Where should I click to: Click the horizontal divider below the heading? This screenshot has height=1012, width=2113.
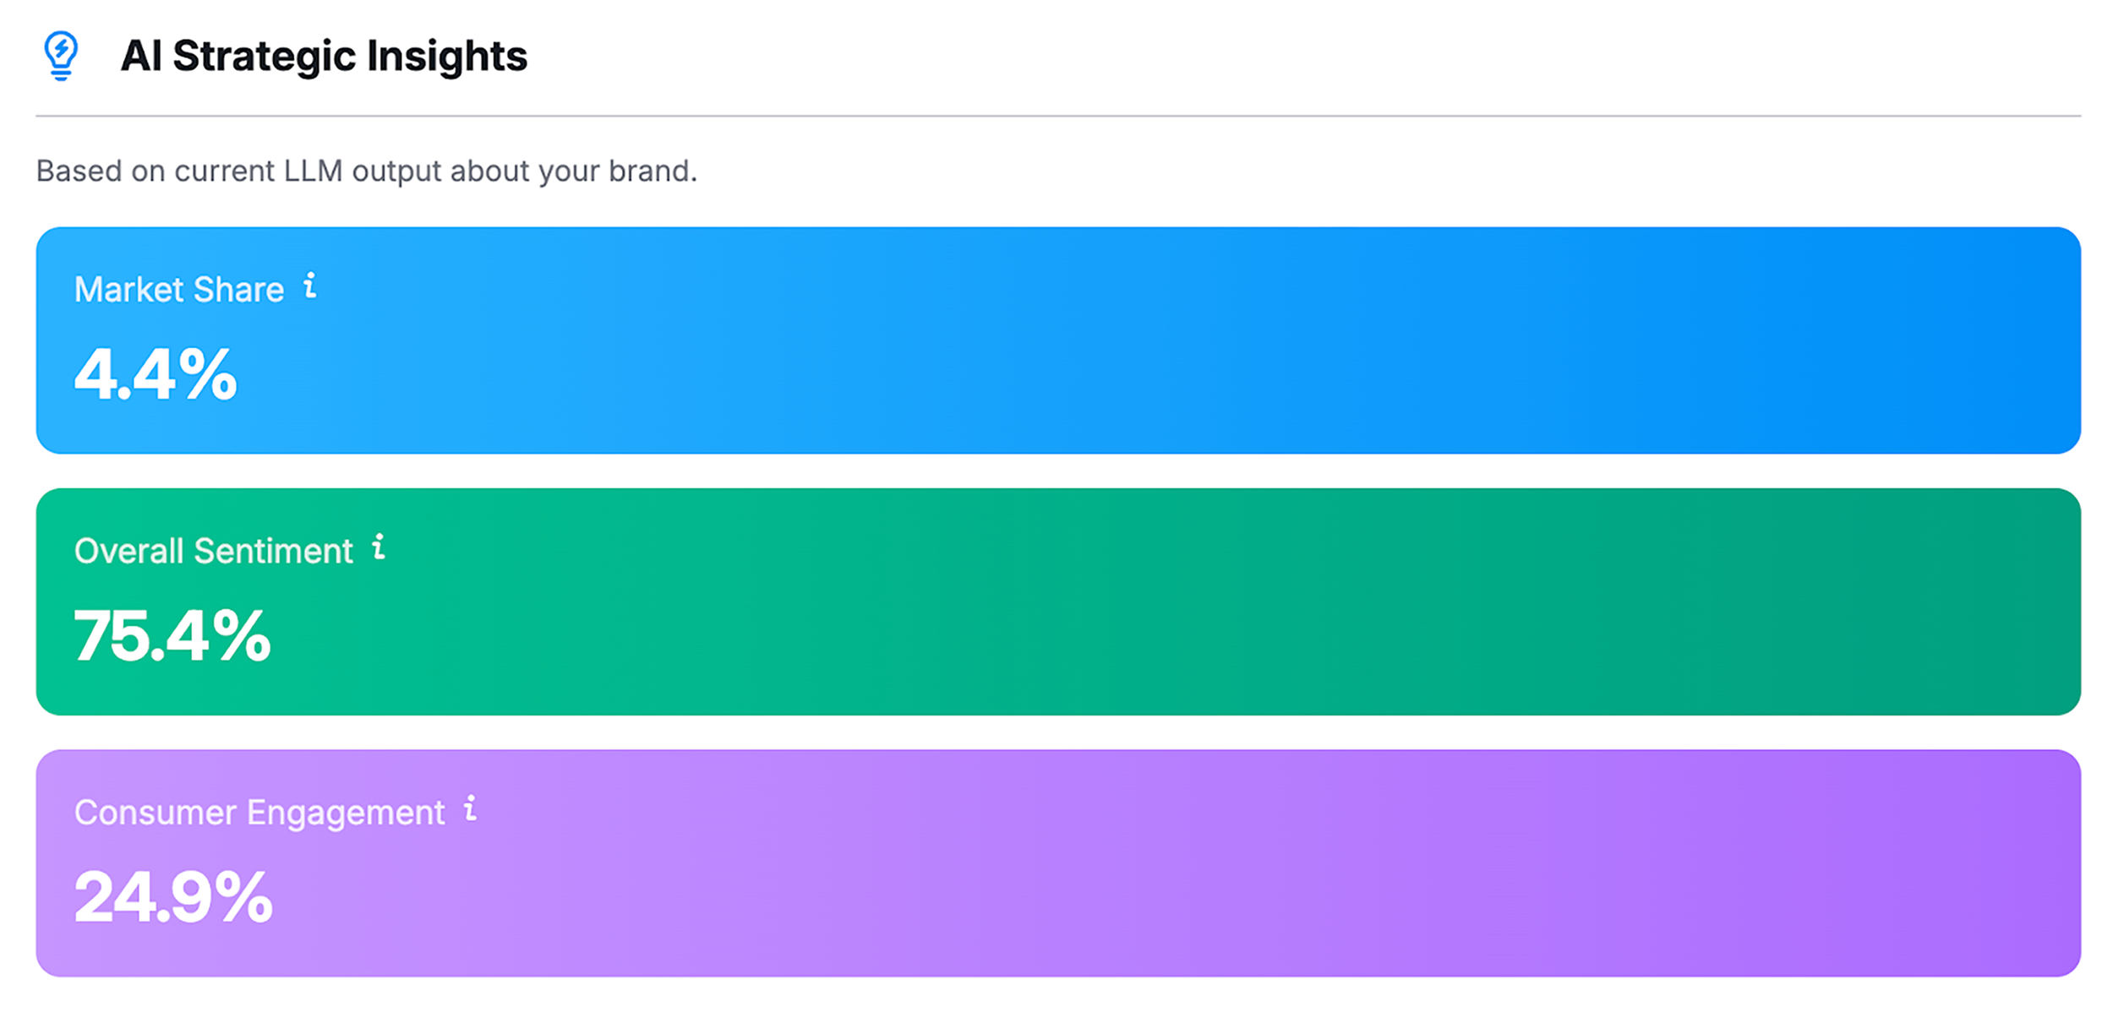click(1056, 116)
